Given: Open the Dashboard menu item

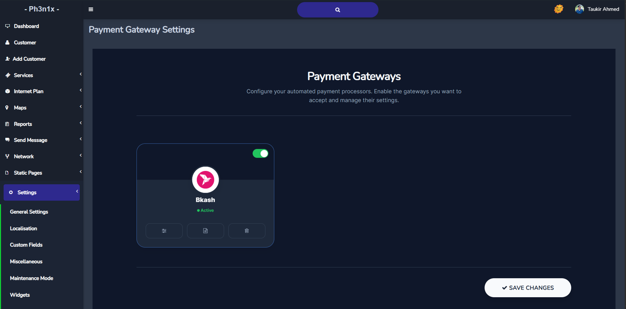Looking at the screenshot, I should pyautogui.click(x=26, y=26).
